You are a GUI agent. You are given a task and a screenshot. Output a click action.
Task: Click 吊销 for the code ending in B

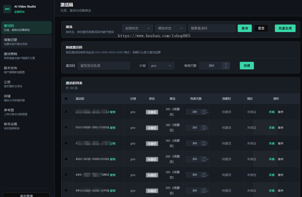[x=272, y=128]
